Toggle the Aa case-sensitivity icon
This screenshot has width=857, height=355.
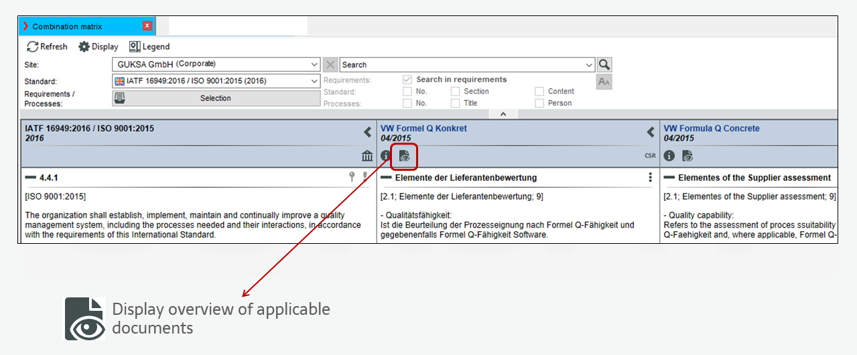[x=604, y=82]
